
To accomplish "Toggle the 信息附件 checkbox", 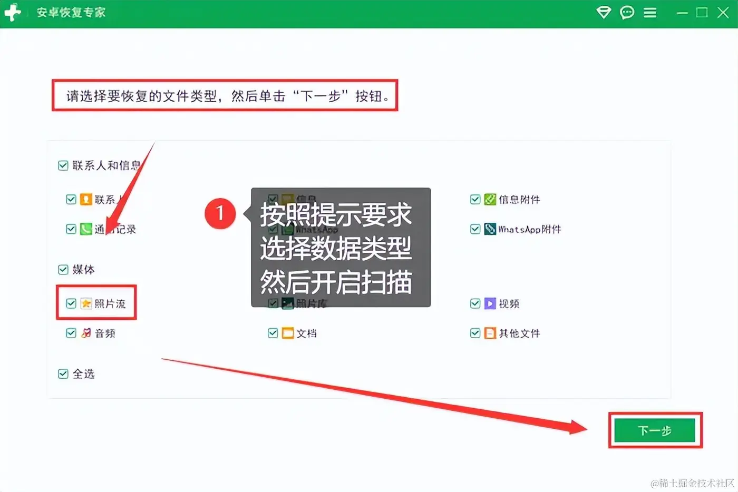I will [475, 200].
